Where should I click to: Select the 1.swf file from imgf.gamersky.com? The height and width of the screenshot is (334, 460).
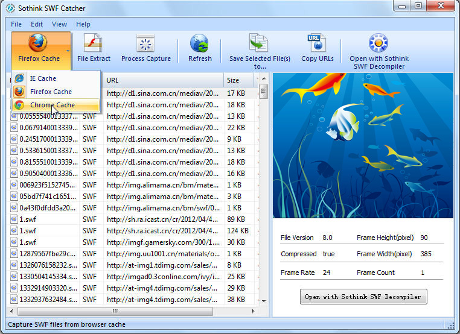(28, 242)
